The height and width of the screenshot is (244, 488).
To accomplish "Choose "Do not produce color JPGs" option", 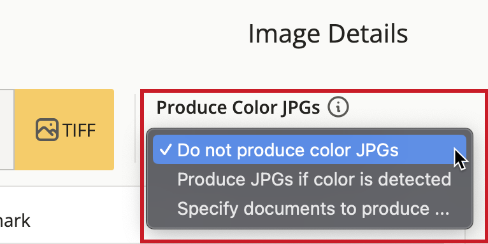I will (310, 149).
